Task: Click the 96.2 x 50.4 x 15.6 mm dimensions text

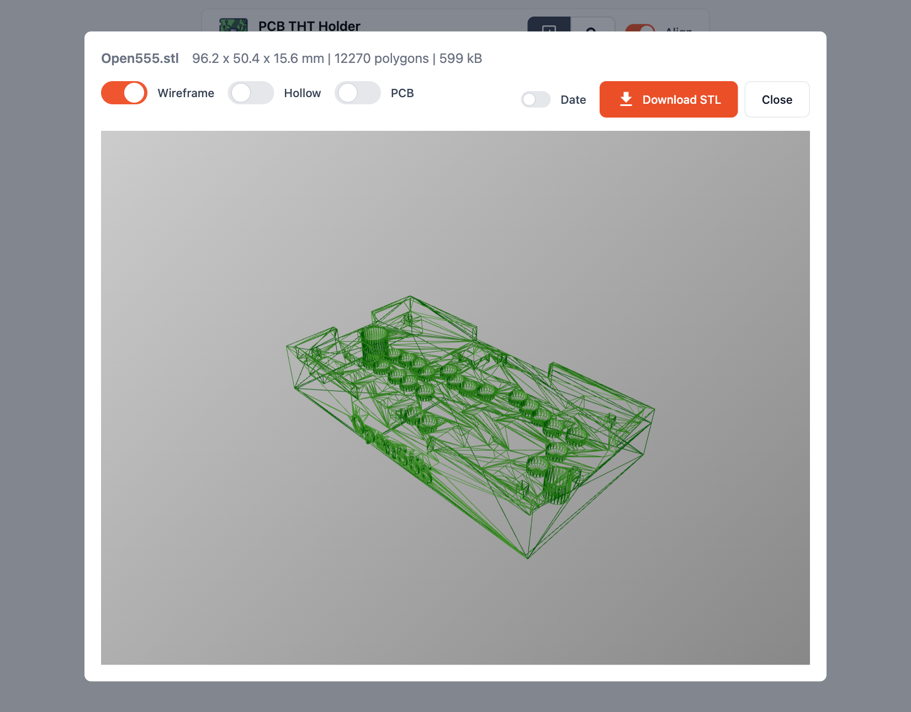Action: 258,59
